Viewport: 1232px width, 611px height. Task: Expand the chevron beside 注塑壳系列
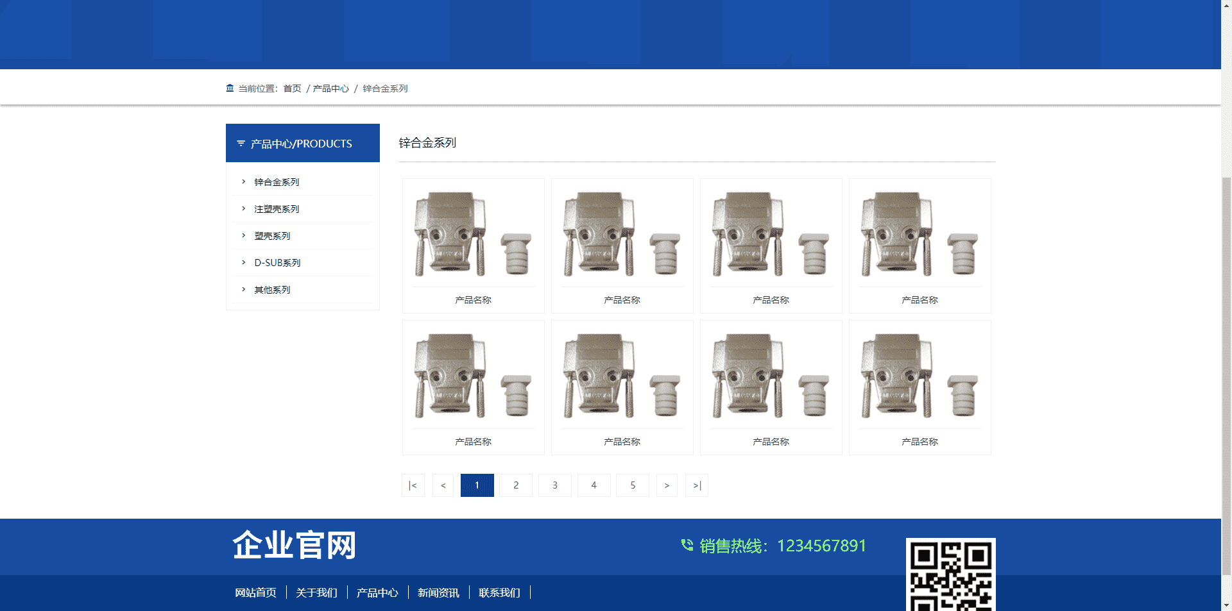point(244,209)
